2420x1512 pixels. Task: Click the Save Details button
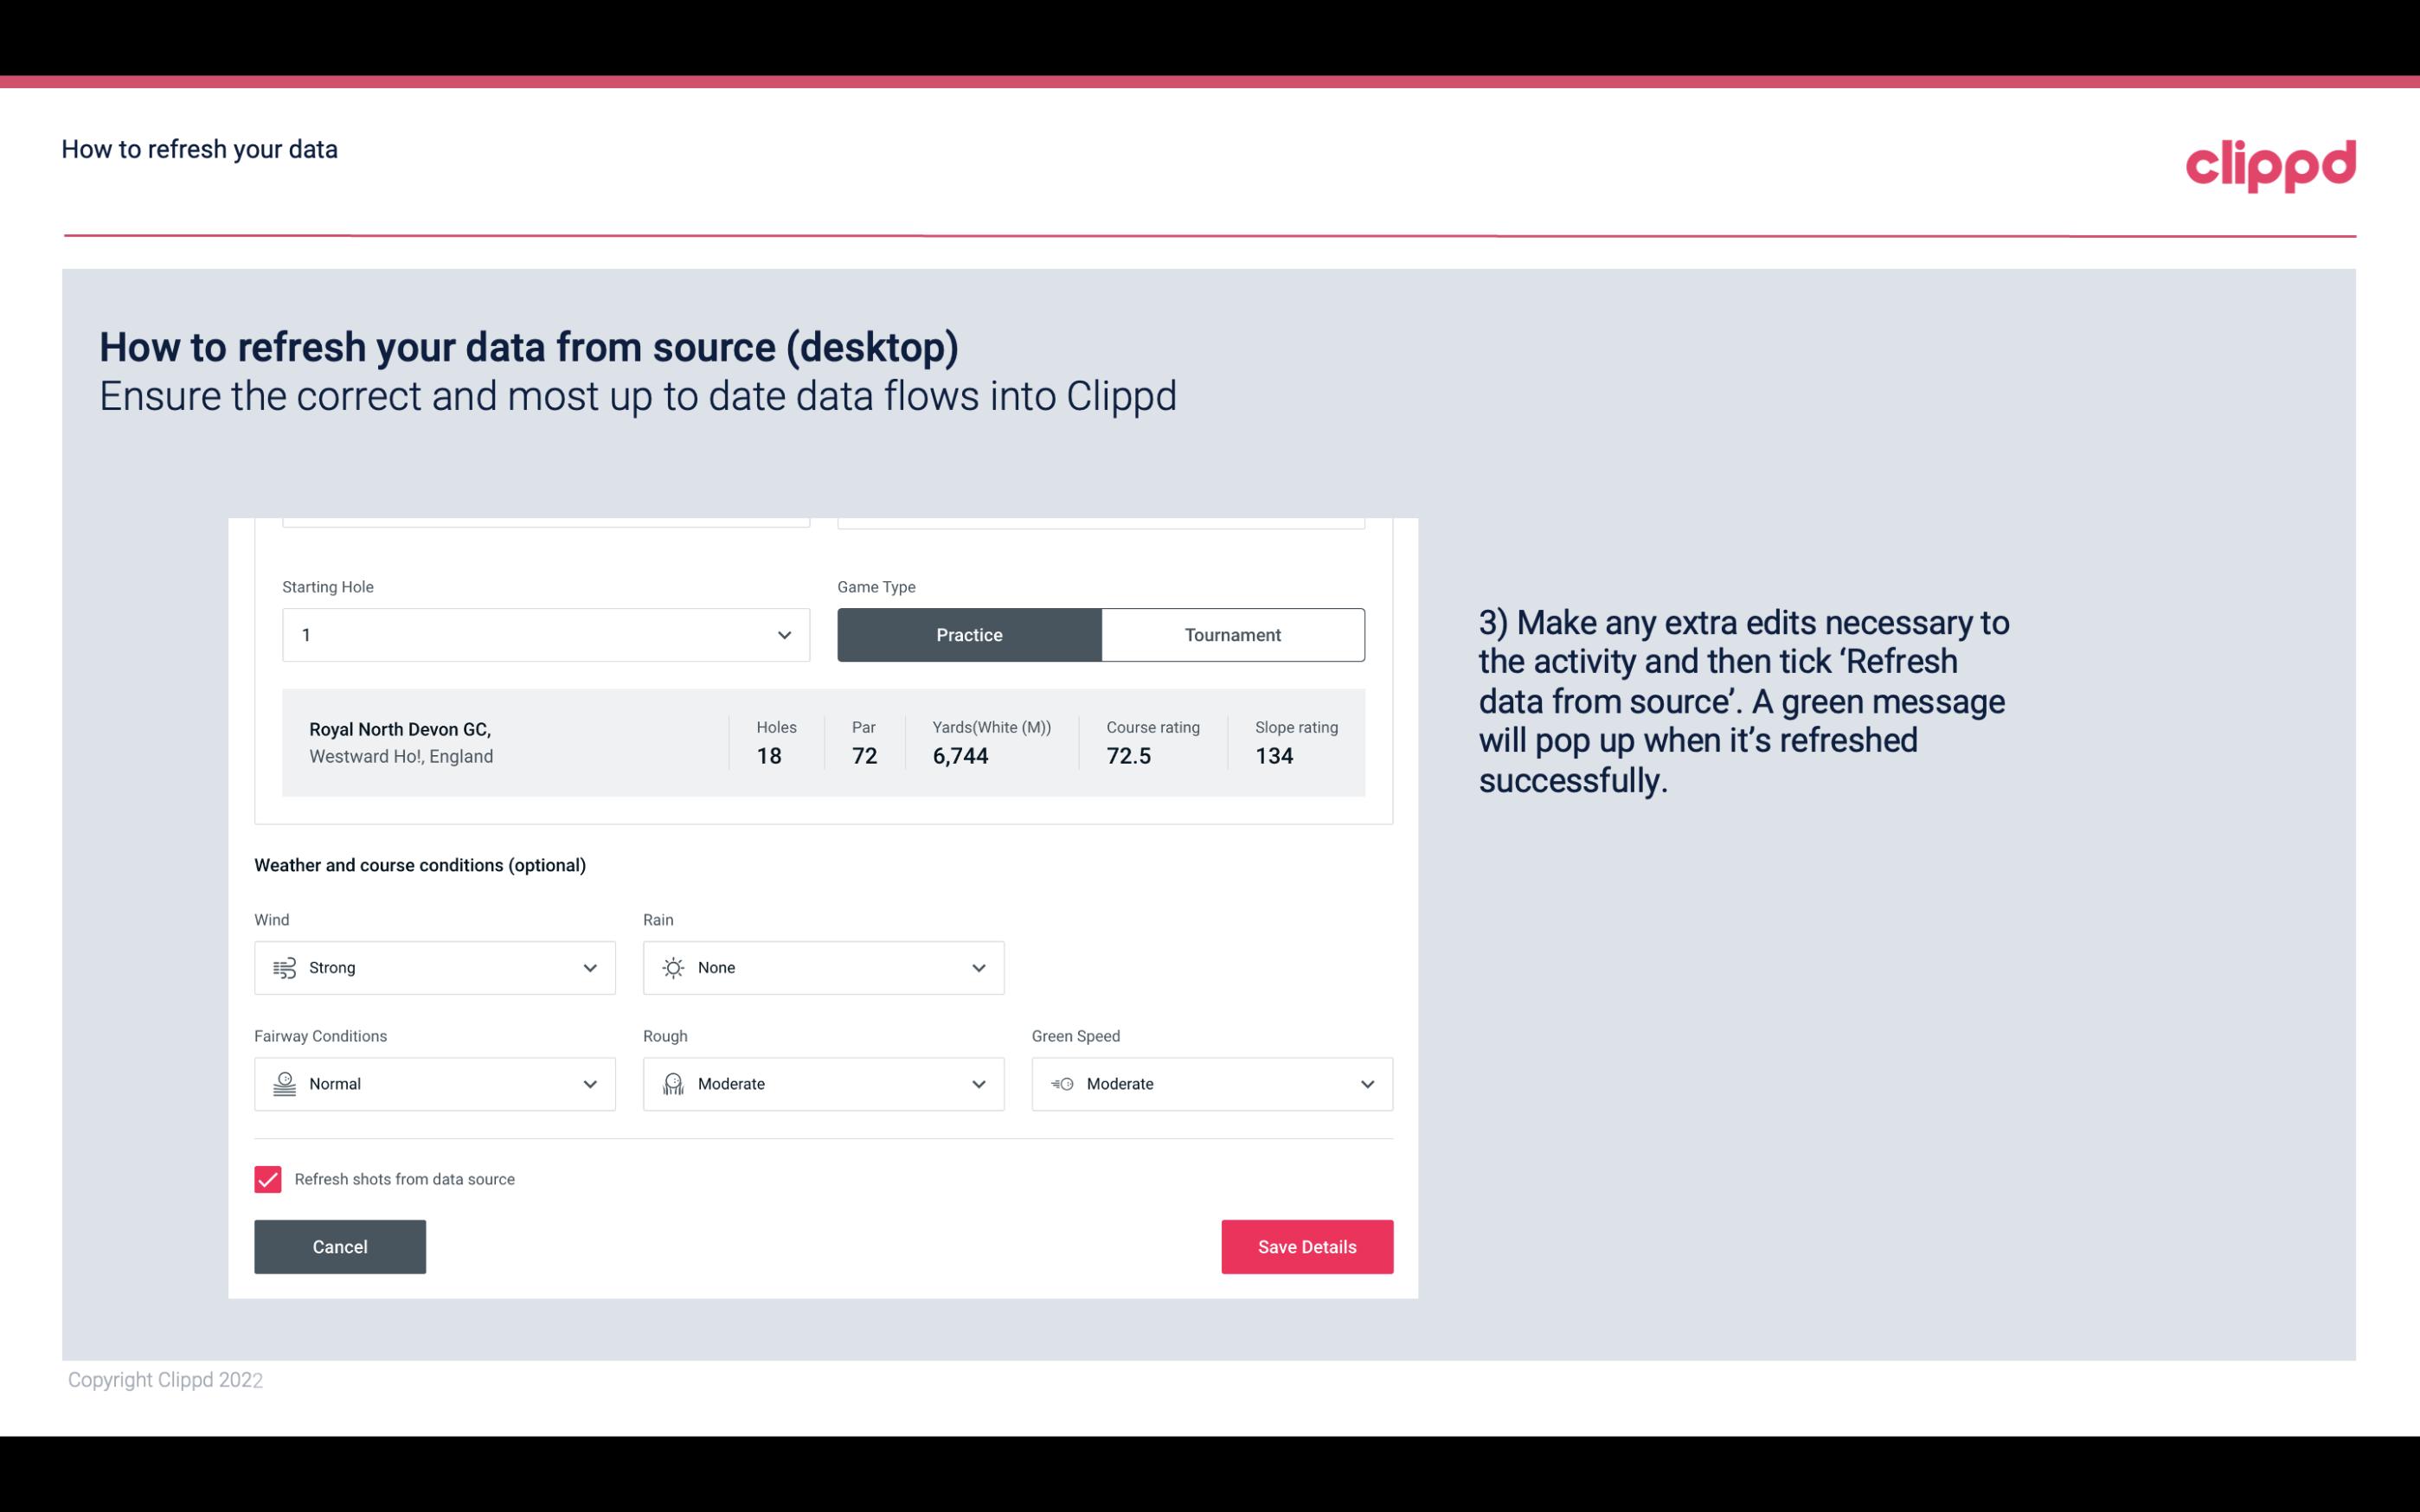1306,1247
